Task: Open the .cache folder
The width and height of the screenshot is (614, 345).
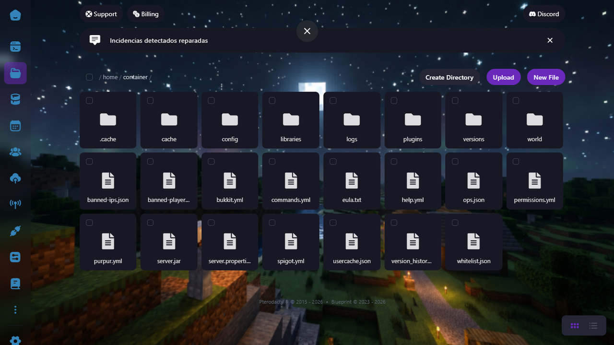Action: tap(108, 120)
